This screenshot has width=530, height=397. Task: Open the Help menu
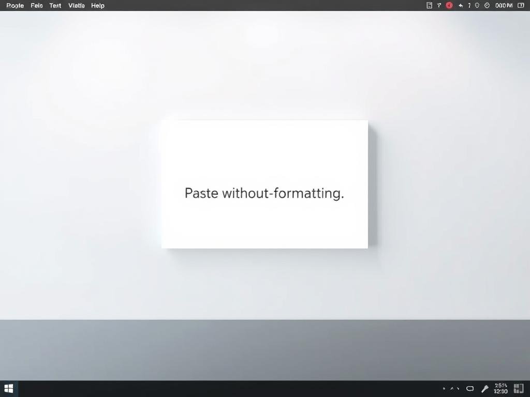point(97,6)
